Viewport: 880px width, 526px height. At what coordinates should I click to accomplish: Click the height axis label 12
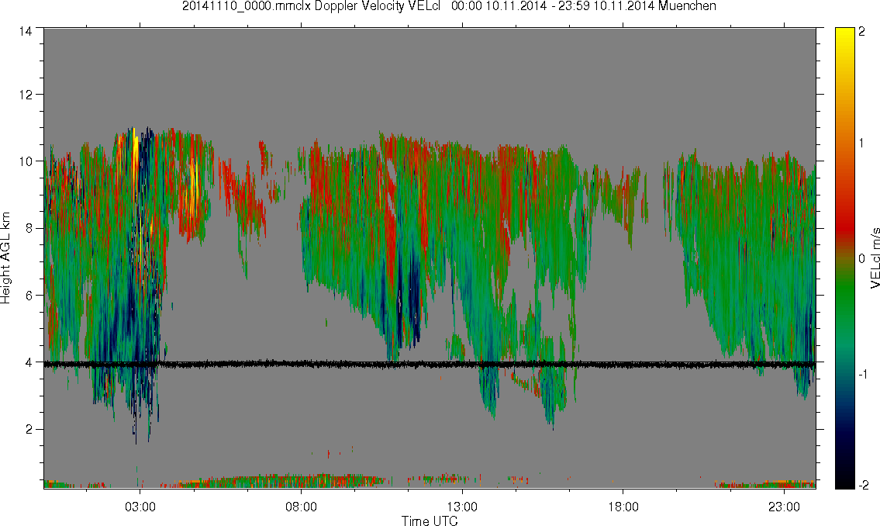click(25, 95)
